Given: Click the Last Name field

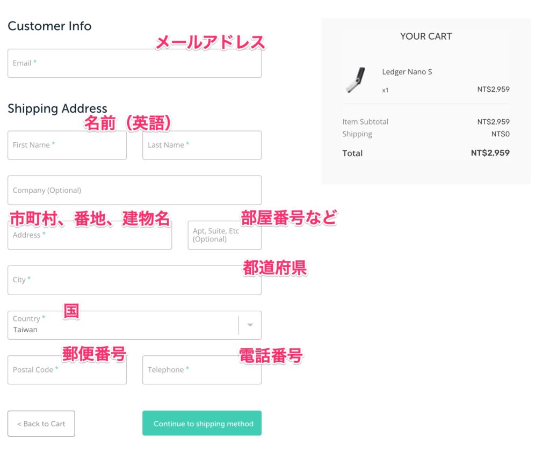Looking at the screenshot, I should [201, 145].
